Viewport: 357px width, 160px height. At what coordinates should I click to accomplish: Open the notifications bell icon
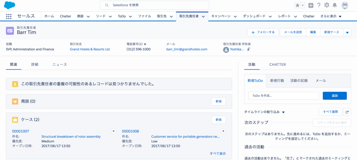pyautogui.click(x=334, y=5)
